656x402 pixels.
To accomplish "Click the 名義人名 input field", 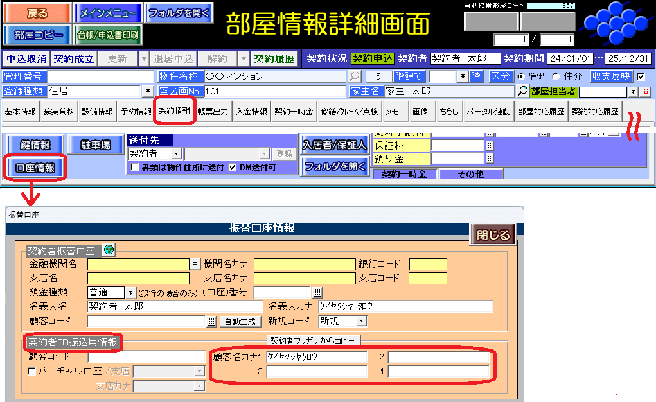I will 173,306.
